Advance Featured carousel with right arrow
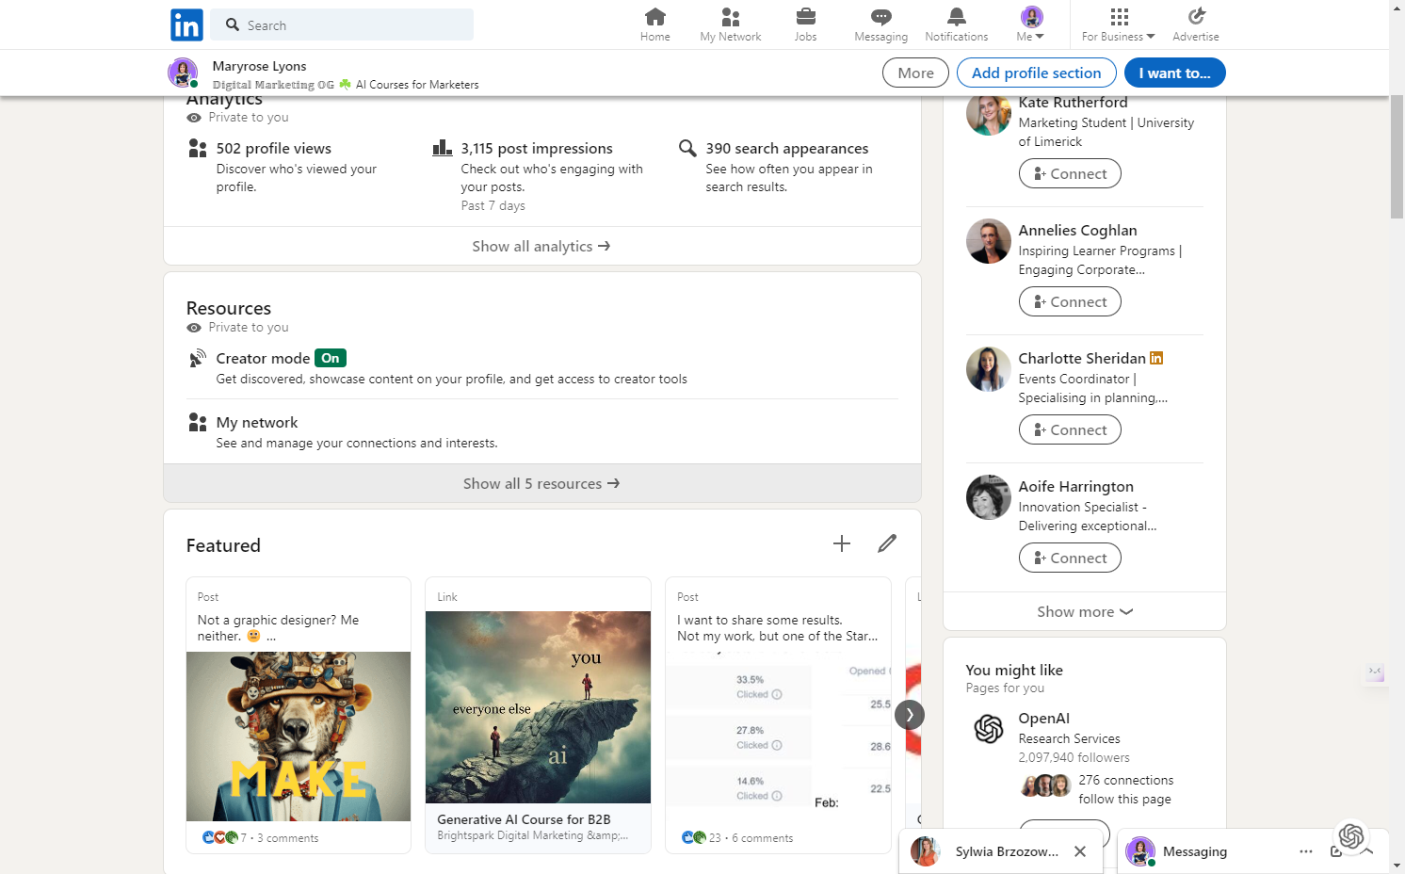The image size is (1405, 874). [910, 715]
